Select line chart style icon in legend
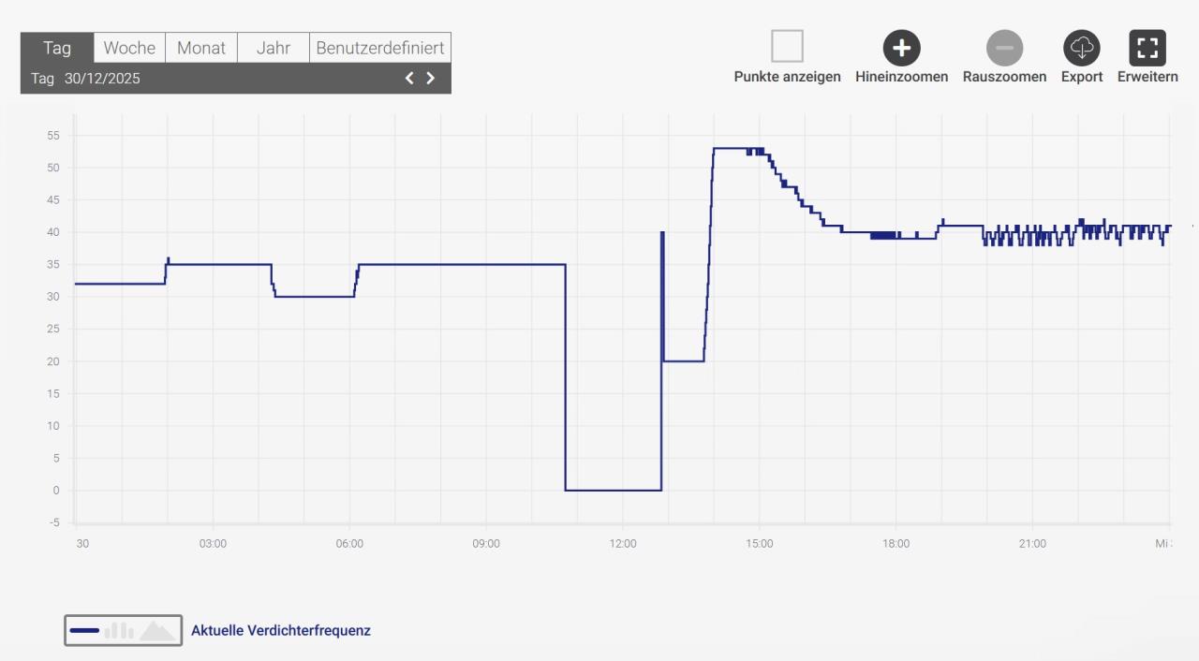Viewport: 1199px width, 661px height. [84, 631]
